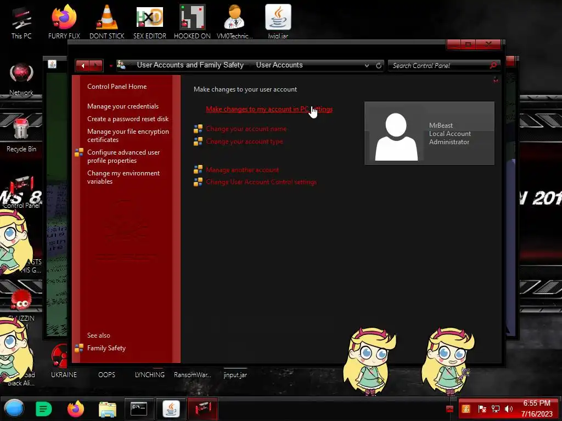Open the Action Center flag icon
The image size is (562, 421).
point(482,409)
